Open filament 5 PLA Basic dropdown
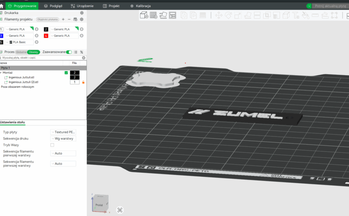 (19, 42)
